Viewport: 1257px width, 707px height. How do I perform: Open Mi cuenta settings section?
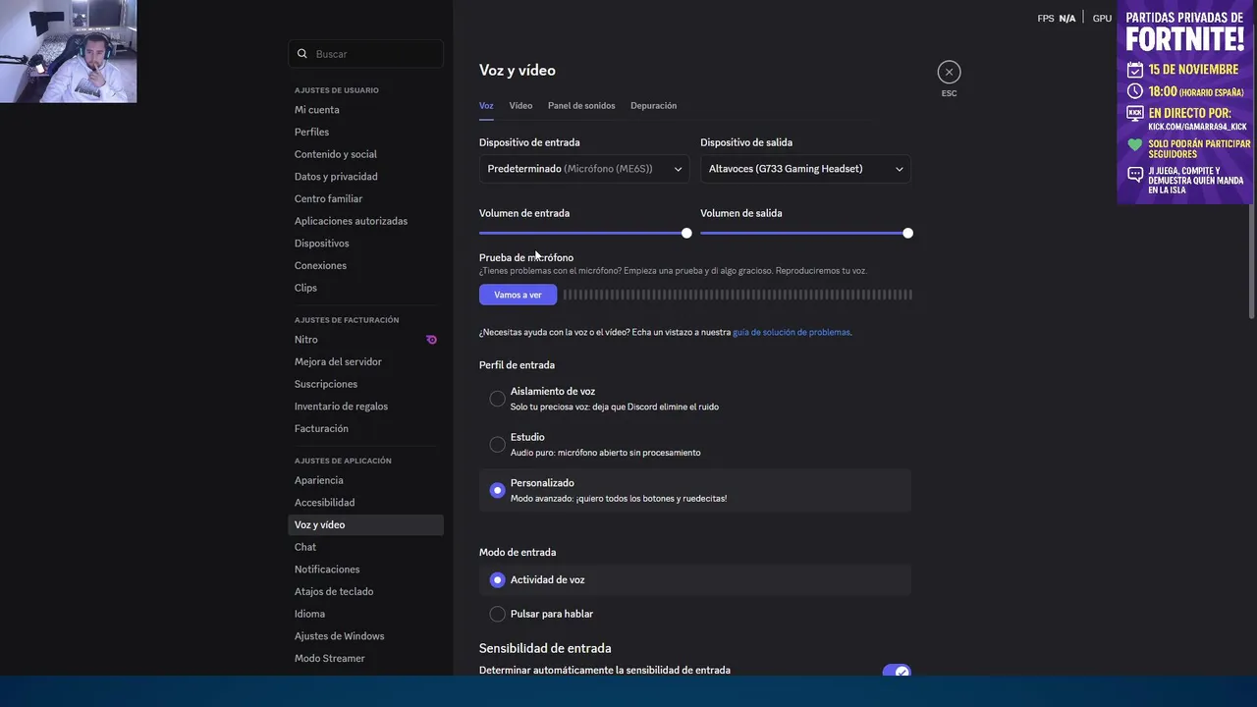(x=317, y=110)
